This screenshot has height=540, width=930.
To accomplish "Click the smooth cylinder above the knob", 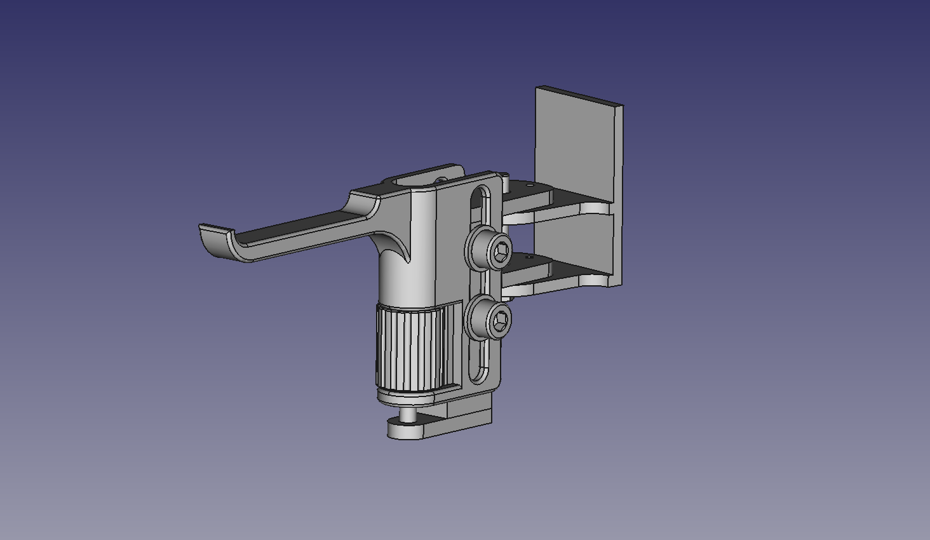I will 407,280.
